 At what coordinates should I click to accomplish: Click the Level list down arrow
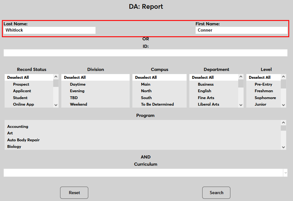[x=283, y=105]
